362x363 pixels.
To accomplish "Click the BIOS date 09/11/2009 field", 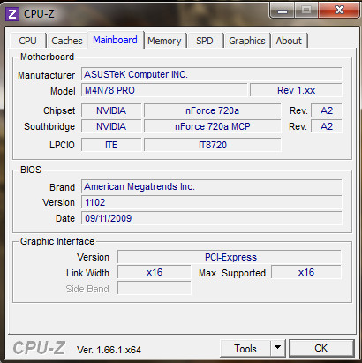I will (212, 218).
